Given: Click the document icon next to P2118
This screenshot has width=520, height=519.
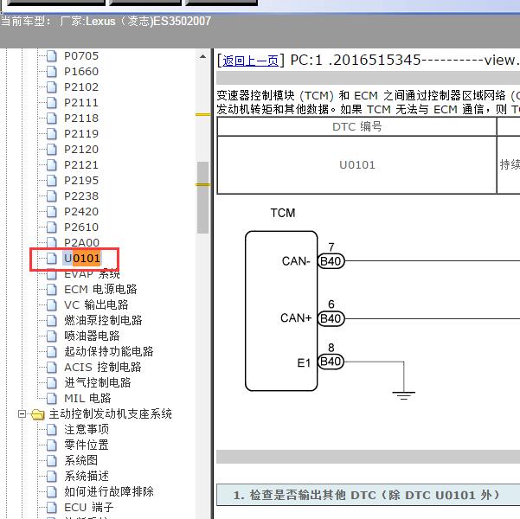Looking at the screenshot, I should tap(51, 119).
